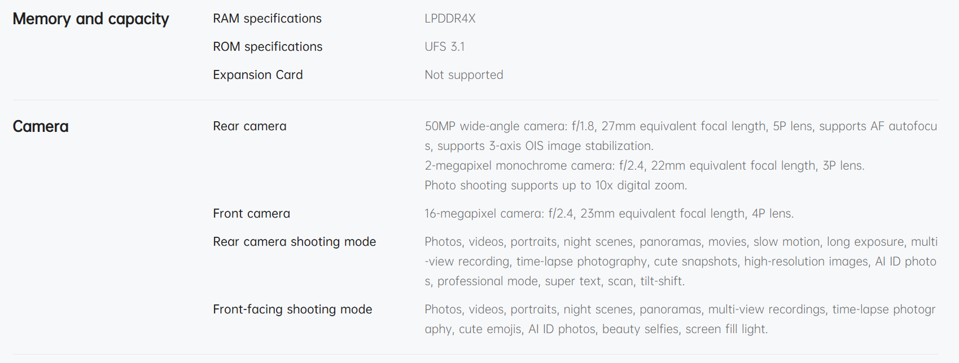Select the ROM specifications label
Image resolution: width=959 pixels, height=363 pixels.
[268, 47]
